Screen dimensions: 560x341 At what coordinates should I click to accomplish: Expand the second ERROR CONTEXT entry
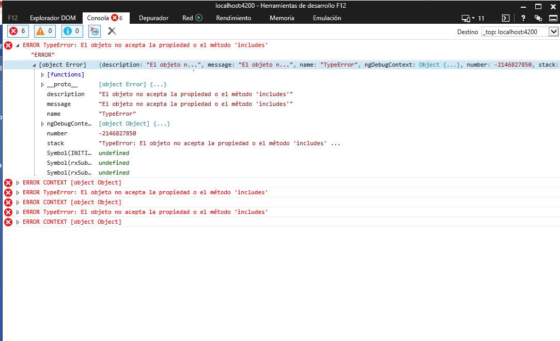point(18,203)
